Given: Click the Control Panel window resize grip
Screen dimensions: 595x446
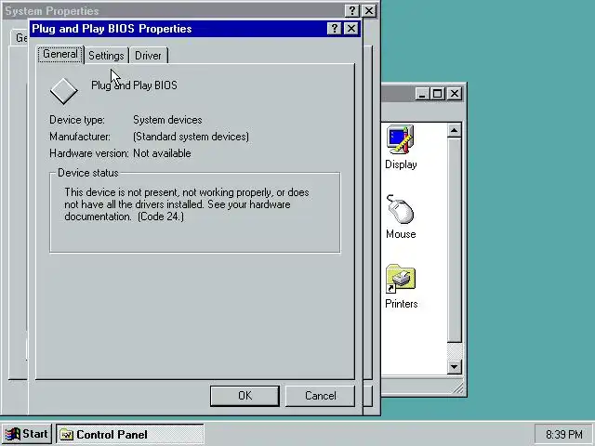Looking at the screenshot, I should [458, 387].
